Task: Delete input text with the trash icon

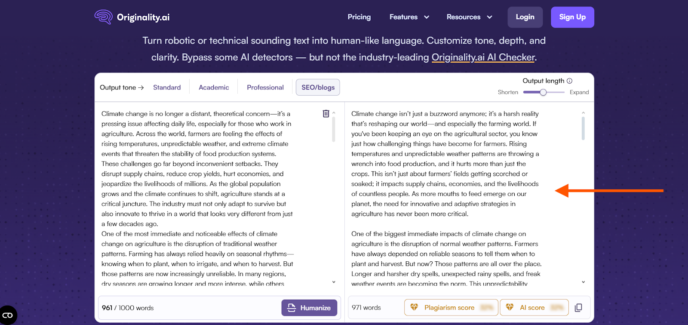Action: pos(326,114)
